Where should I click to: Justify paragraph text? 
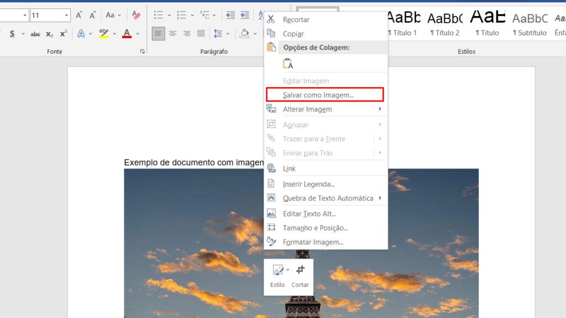[x=201, y=34]
